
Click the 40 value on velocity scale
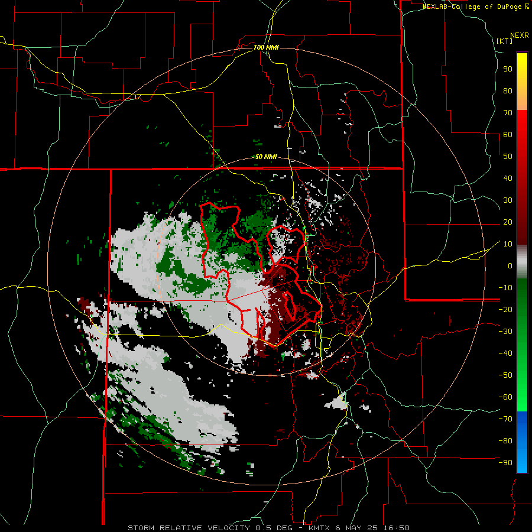pyautogui.click(x=508, y=179)
